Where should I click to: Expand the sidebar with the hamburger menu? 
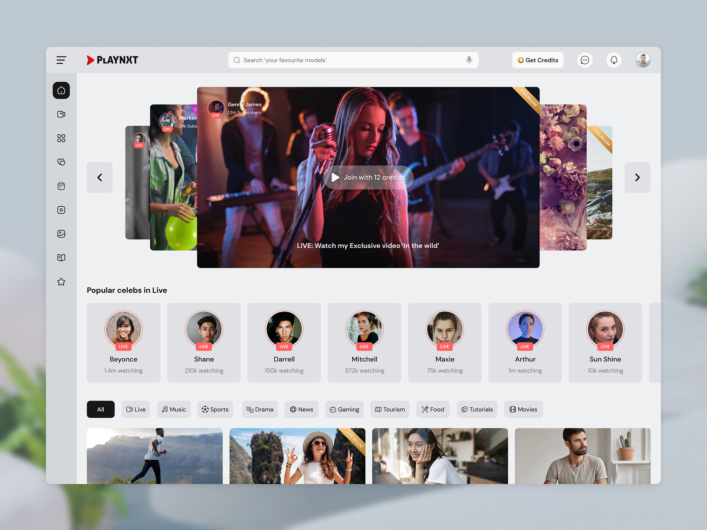pyautogui.click(x=61, y=60)
